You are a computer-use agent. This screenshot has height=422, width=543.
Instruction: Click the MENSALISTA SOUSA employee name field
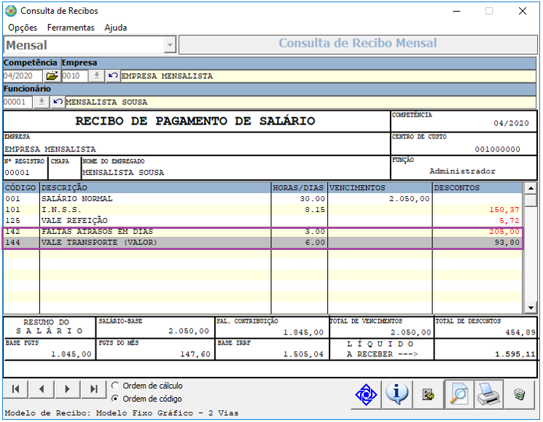pos(300,102)
